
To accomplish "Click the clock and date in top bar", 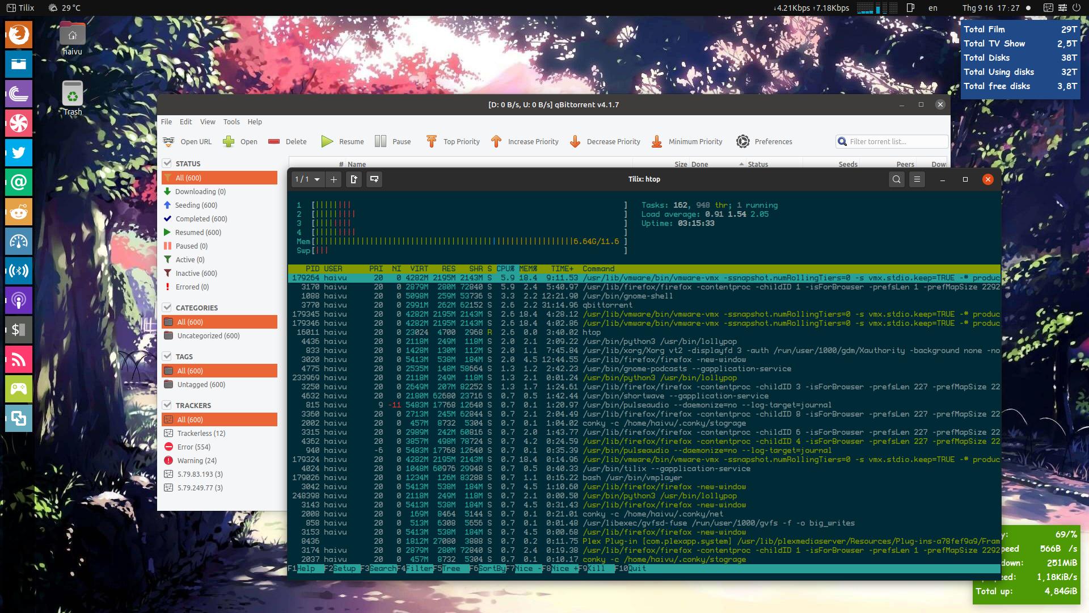I will pyautogui.click(x=990, y=8).
